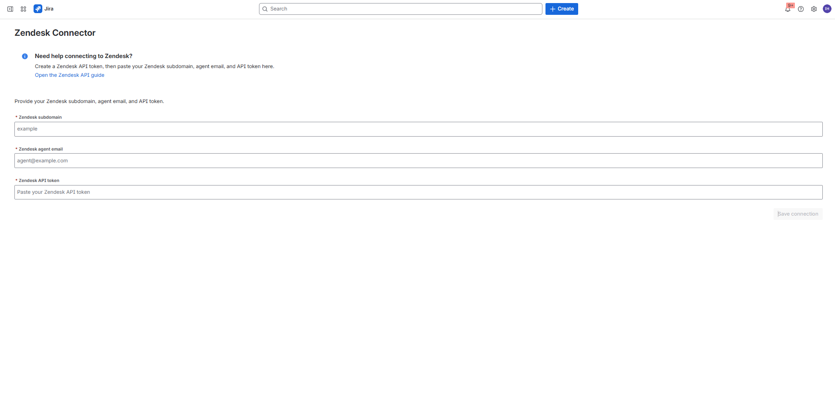Click the 'Zendesk subdomain' label

(x=40, y=117)
